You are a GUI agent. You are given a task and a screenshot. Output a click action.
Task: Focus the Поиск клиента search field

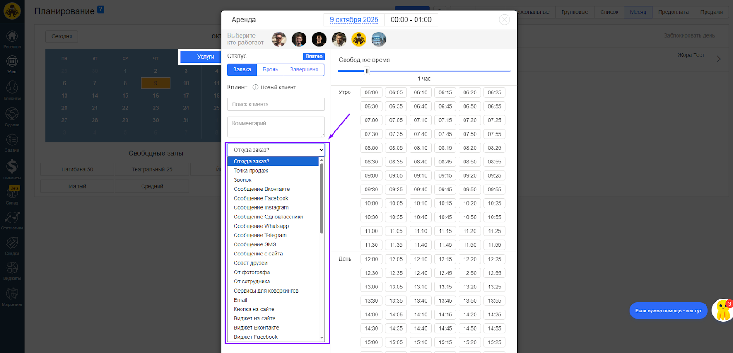tap(276, 104)
